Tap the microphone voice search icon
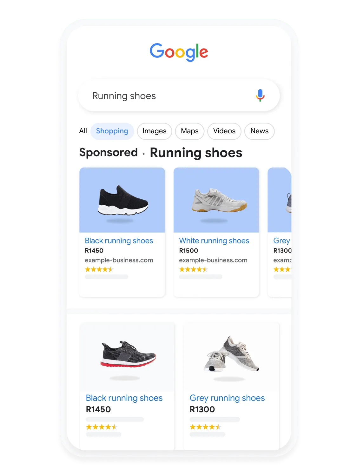 coord(260,95)
